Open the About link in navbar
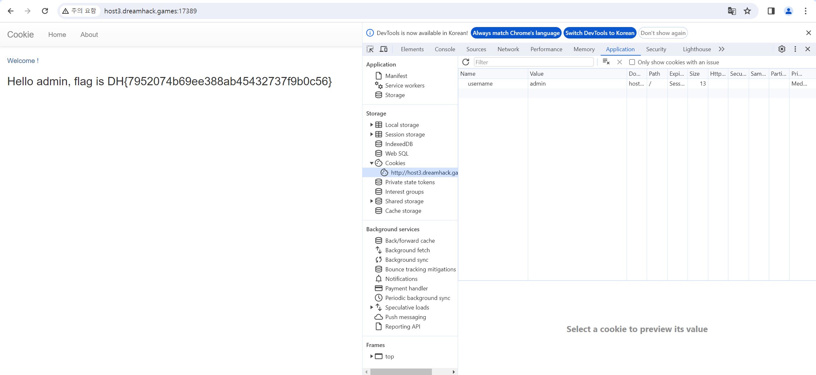816x375 pixels. point(89,35)
